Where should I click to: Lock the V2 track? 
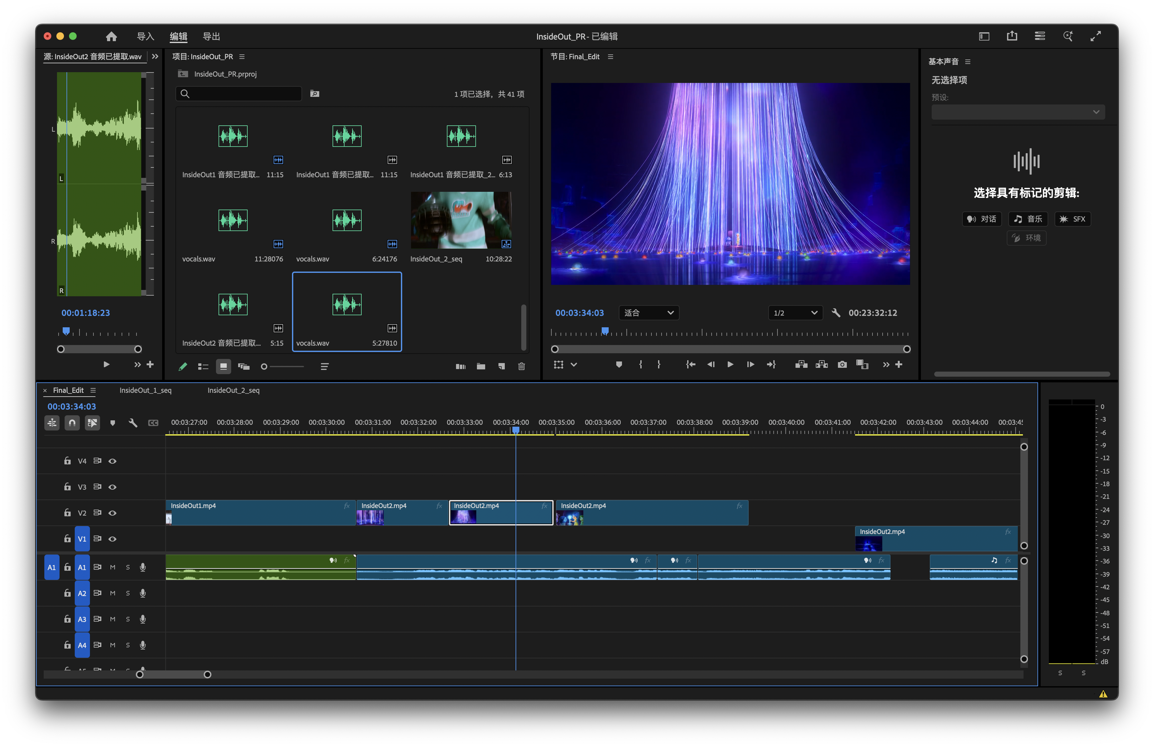67,512
